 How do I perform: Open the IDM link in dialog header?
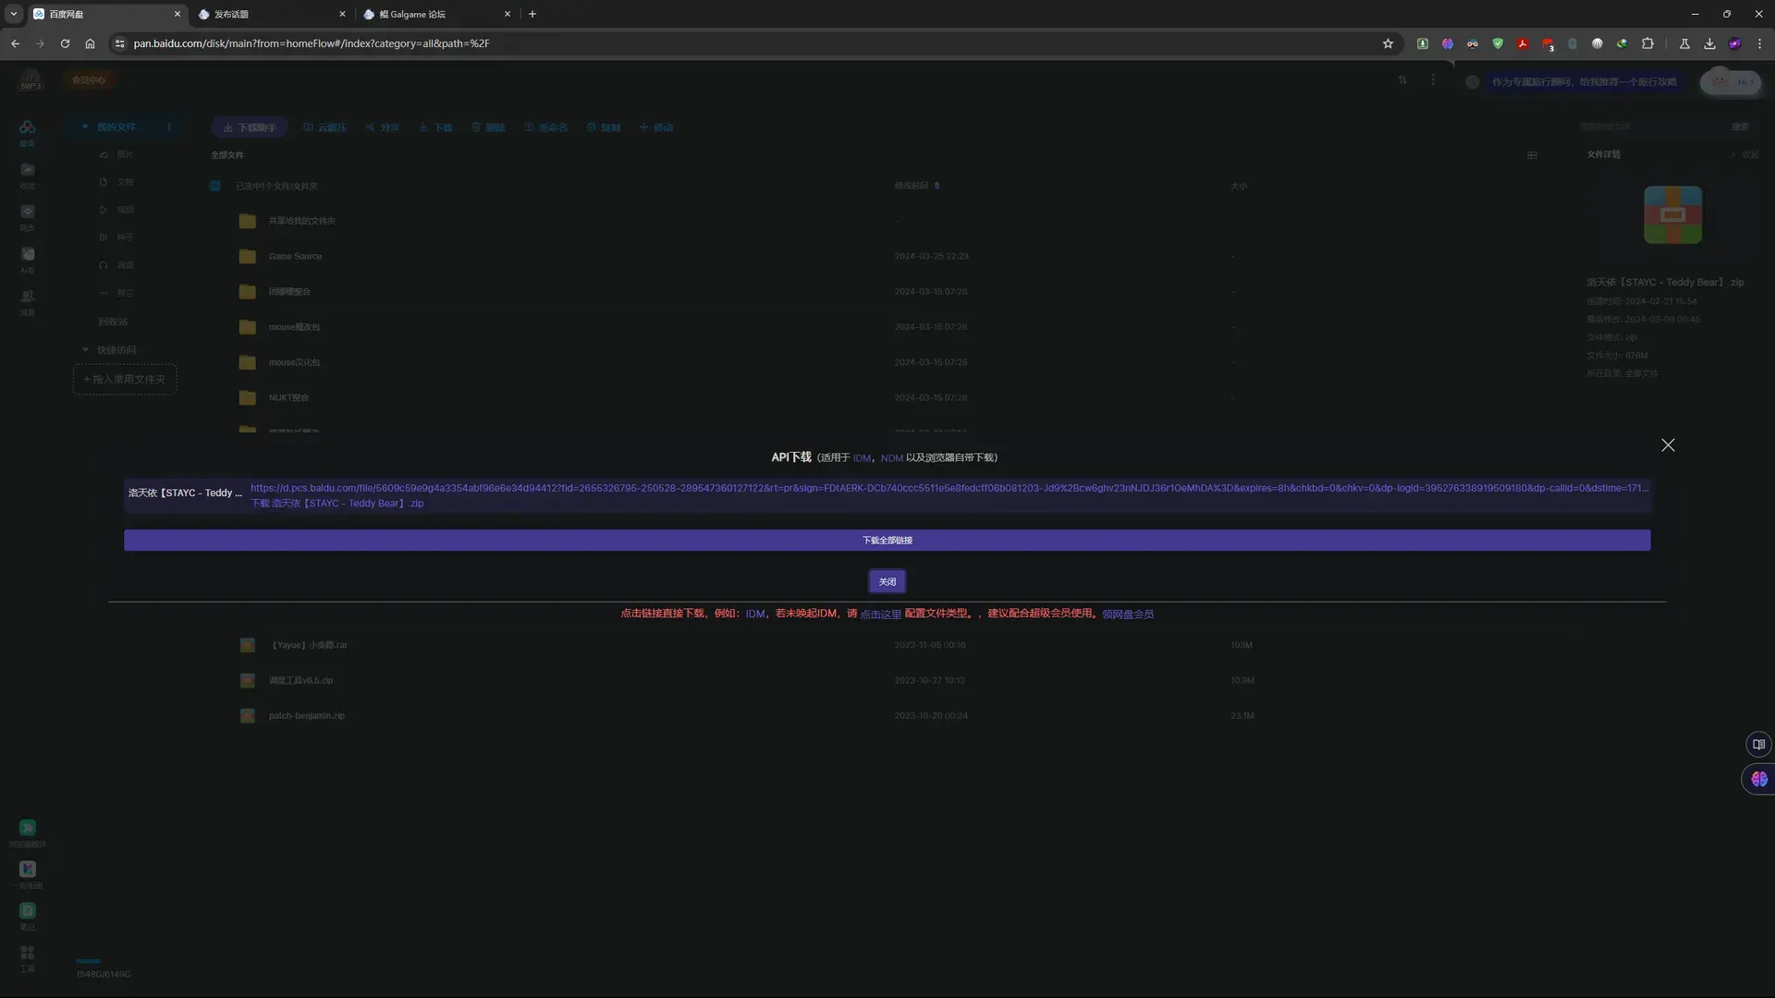coord(861,458)
